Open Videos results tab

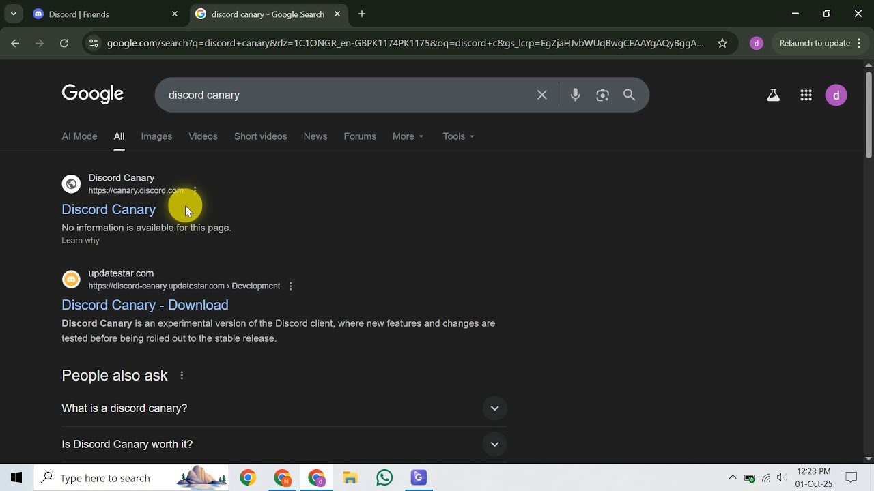point(203,136)
